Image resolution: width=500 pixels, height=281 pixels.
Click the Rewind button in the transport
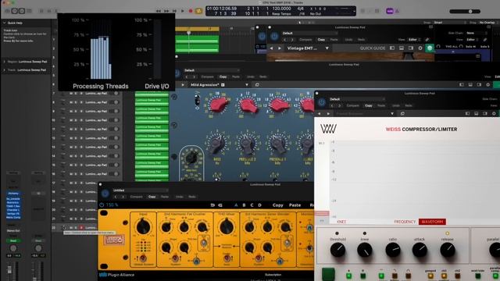[158, 11]
